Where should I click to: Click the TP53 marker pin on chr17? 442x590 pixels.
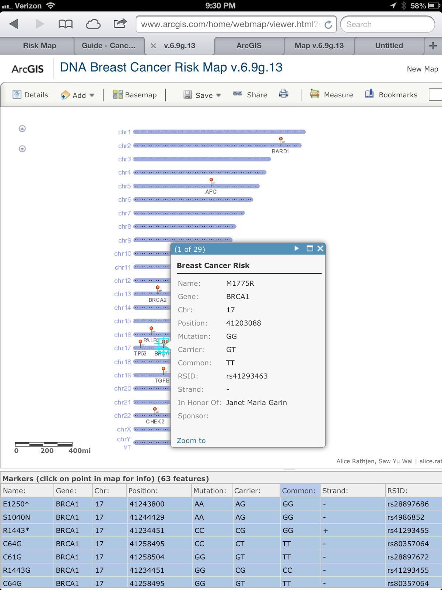(140, 343)
